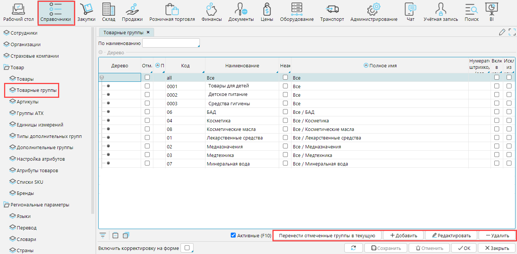This screenshot has height=254, width=517.
Task: Click the pencil edit icon at top right
Action: coord(502,32)
